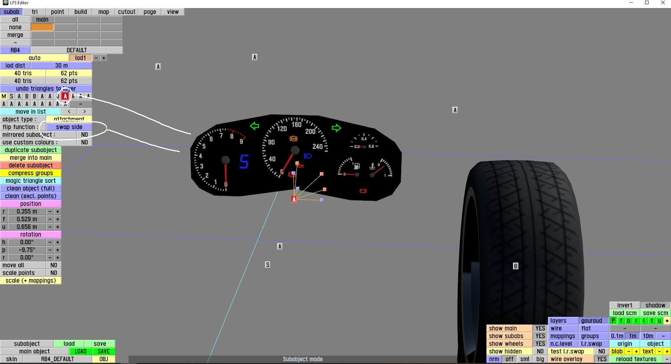Toggle show main YES setting
The height and width of the screenshot is (364, 671).
(540, 328)
